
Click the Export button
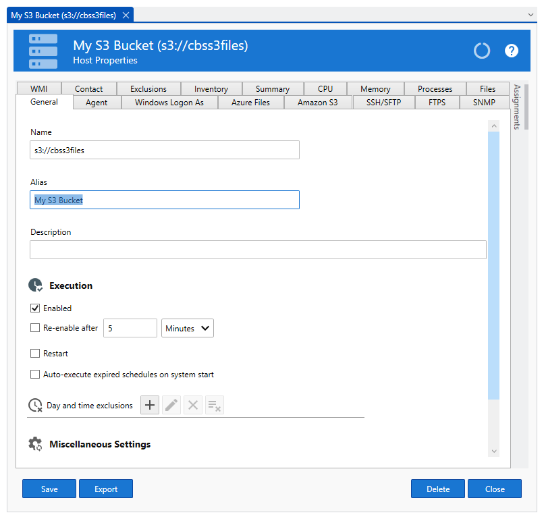point(106,489)
